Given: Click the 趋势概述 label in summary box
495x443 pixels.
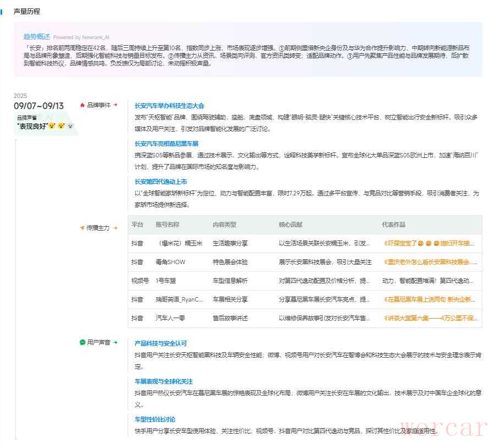Looking at the screenshot, I should pyautogui.click(x=36, y=37).
